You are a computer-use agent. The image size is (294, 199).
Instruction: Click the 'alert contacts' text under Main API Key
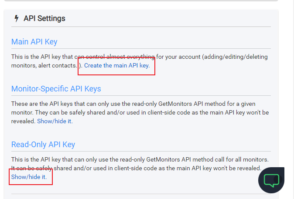coord(58,66)
